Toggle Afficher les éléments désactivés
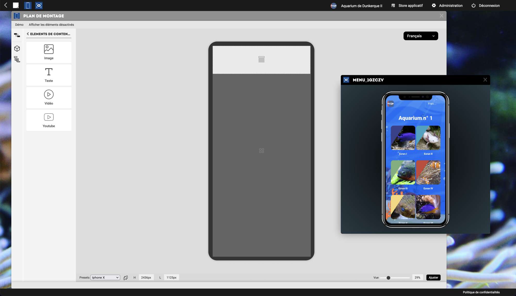Image resolution: width=516 pixels, height=296 pixels. click(51, 25)
